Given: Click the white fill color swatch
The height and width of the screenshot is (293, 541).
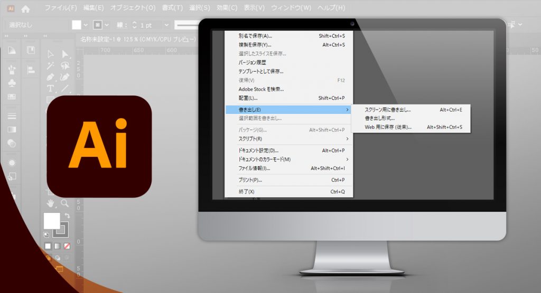Looking at the screenshot, I should [52, 221].
